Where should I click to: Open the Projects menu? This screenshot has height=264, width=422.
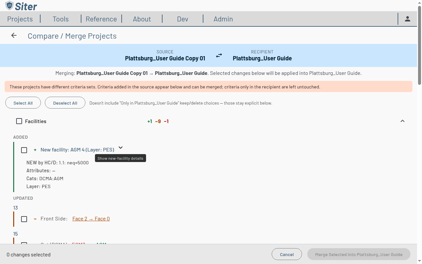click(x=20, y=19)
